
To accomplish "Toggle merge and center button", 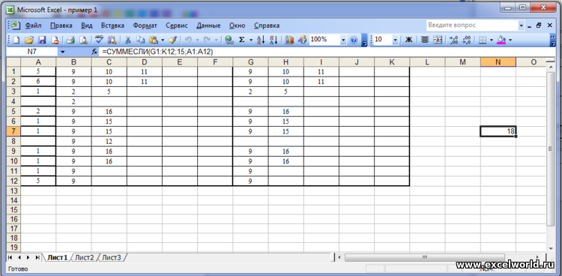I will coord(438,40).
